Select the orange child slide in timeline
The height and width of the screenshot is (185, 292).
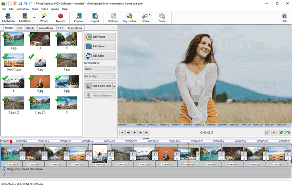coord(166,154)
